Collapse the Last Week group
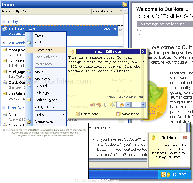Screen dimensions: 193x183 pyautogui.click(x=4, y=43)
